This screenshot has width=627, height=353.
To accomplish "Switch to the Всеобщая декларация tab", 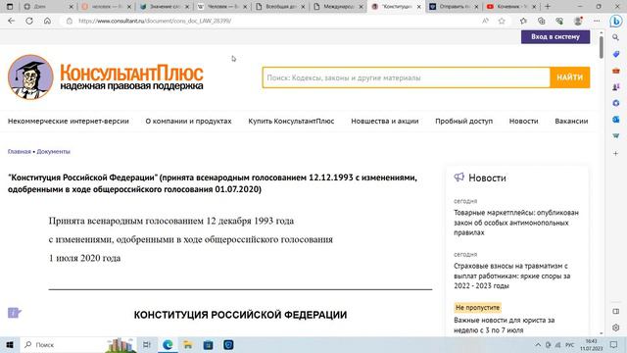I will click(281, 7).
